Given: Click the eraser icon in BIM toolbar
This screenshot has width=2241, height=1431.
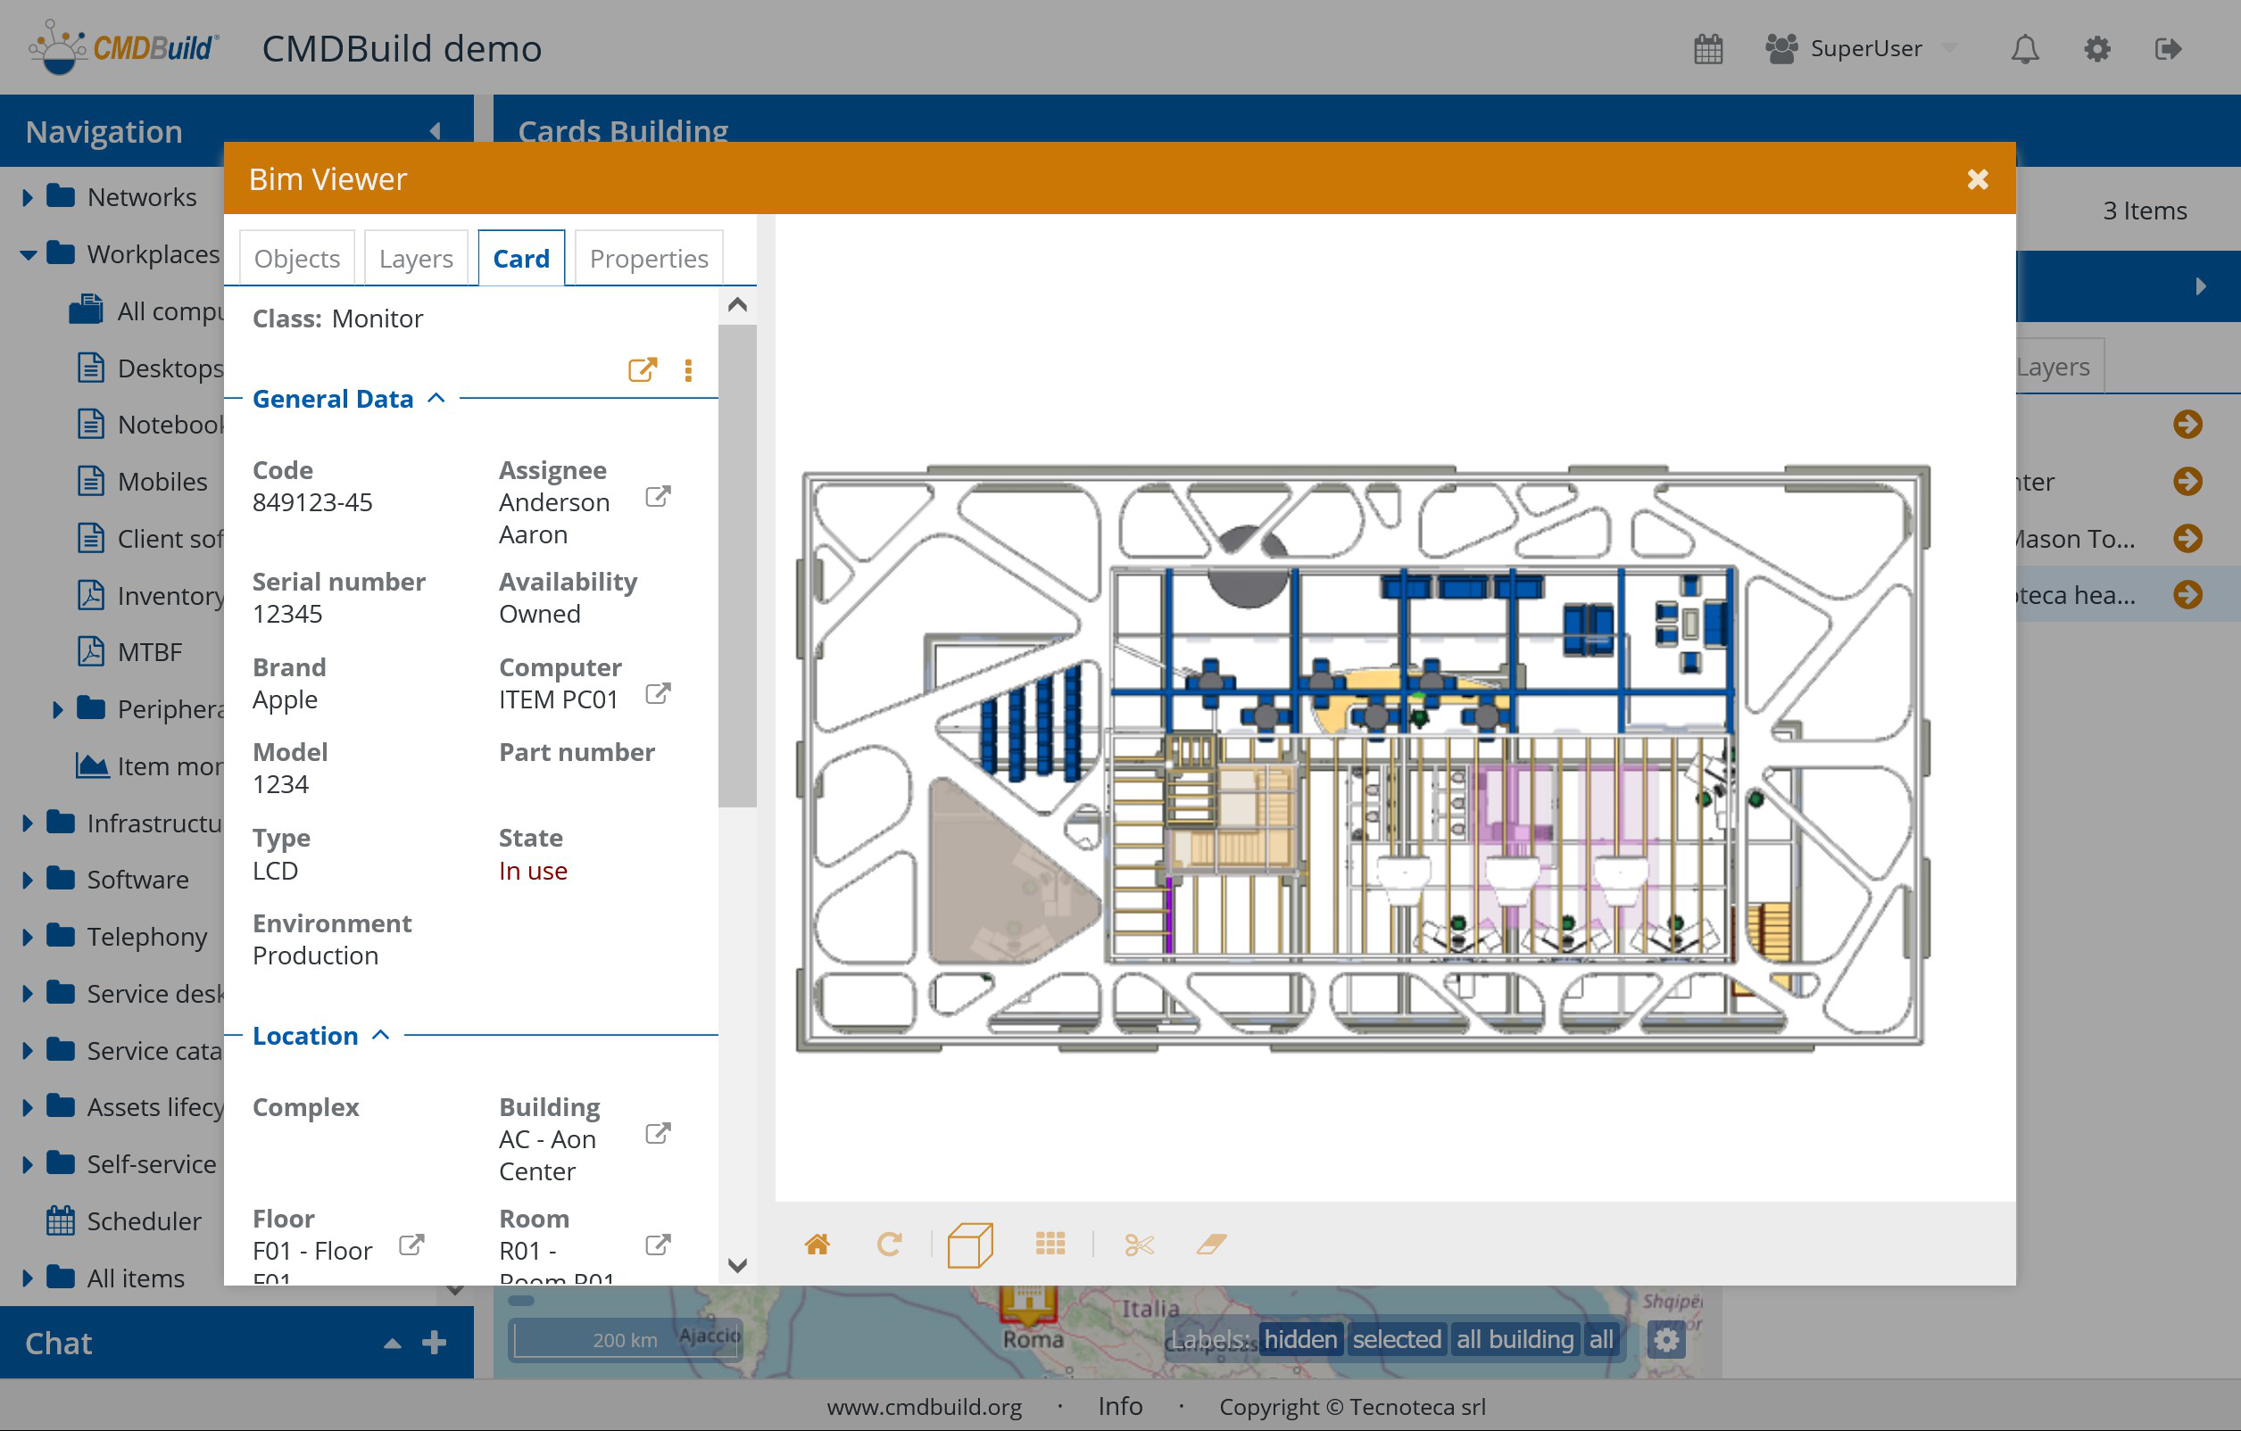Looking at the screenshot, I should click(1211, 1244).
